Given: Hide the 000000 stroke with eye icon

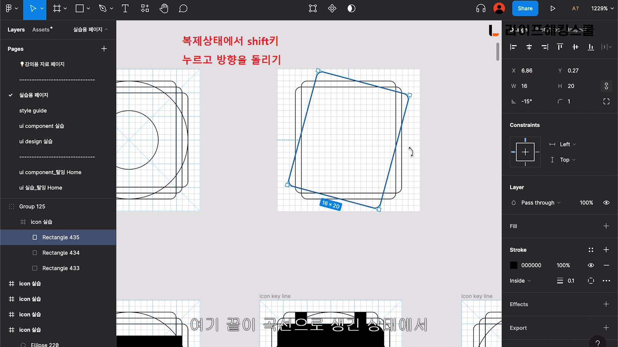Looking at the screenshot, I should pyautogui.click(x=591, y=265).
